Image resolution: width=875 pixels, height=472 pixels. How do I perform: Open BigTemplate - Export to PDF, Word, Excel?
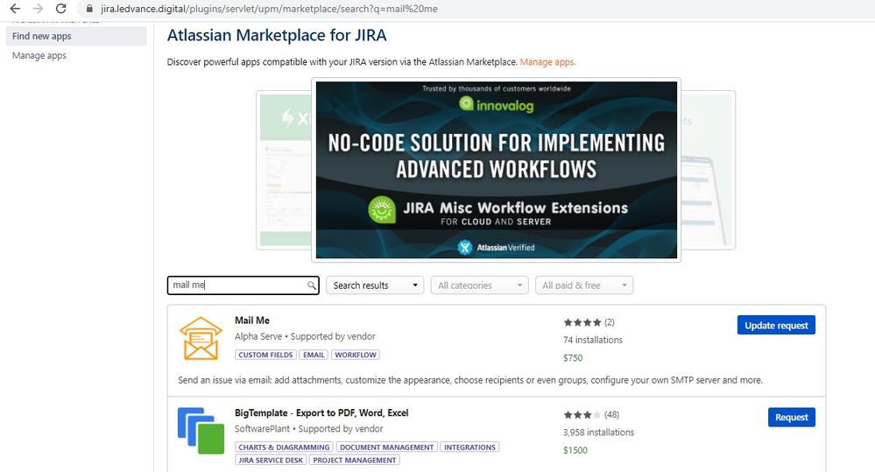[321, 412]
